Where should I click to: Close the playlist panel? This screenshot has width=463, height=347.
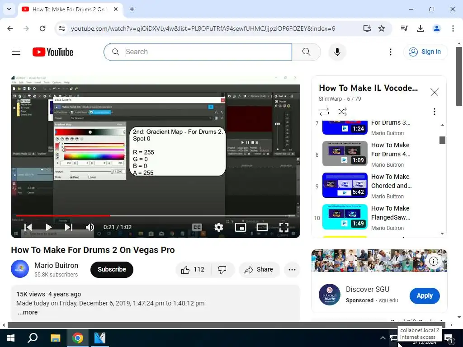point(434,92)
